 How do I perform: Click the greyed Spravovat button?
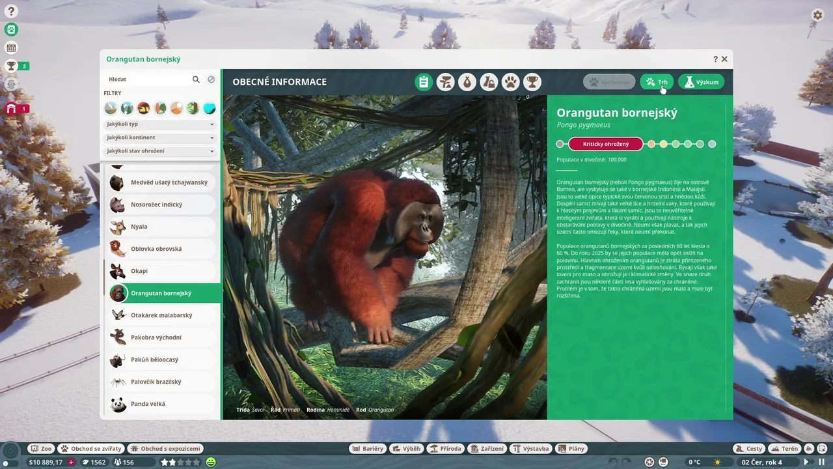pyautogui.click(x=608, y=82)
